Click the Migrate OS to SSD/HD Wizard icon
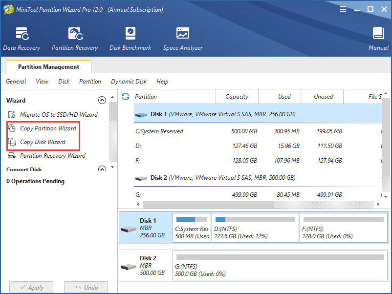This screenshot has height=294, width=392. point(12,114)
